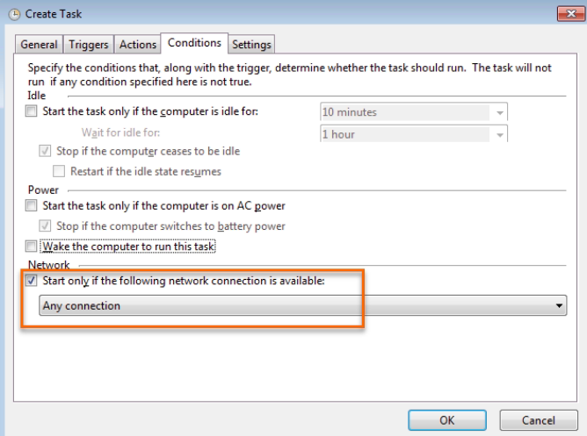Check Restart if the idle state resumes
Viewport: 587px width, 436px height.
[59, 171]
